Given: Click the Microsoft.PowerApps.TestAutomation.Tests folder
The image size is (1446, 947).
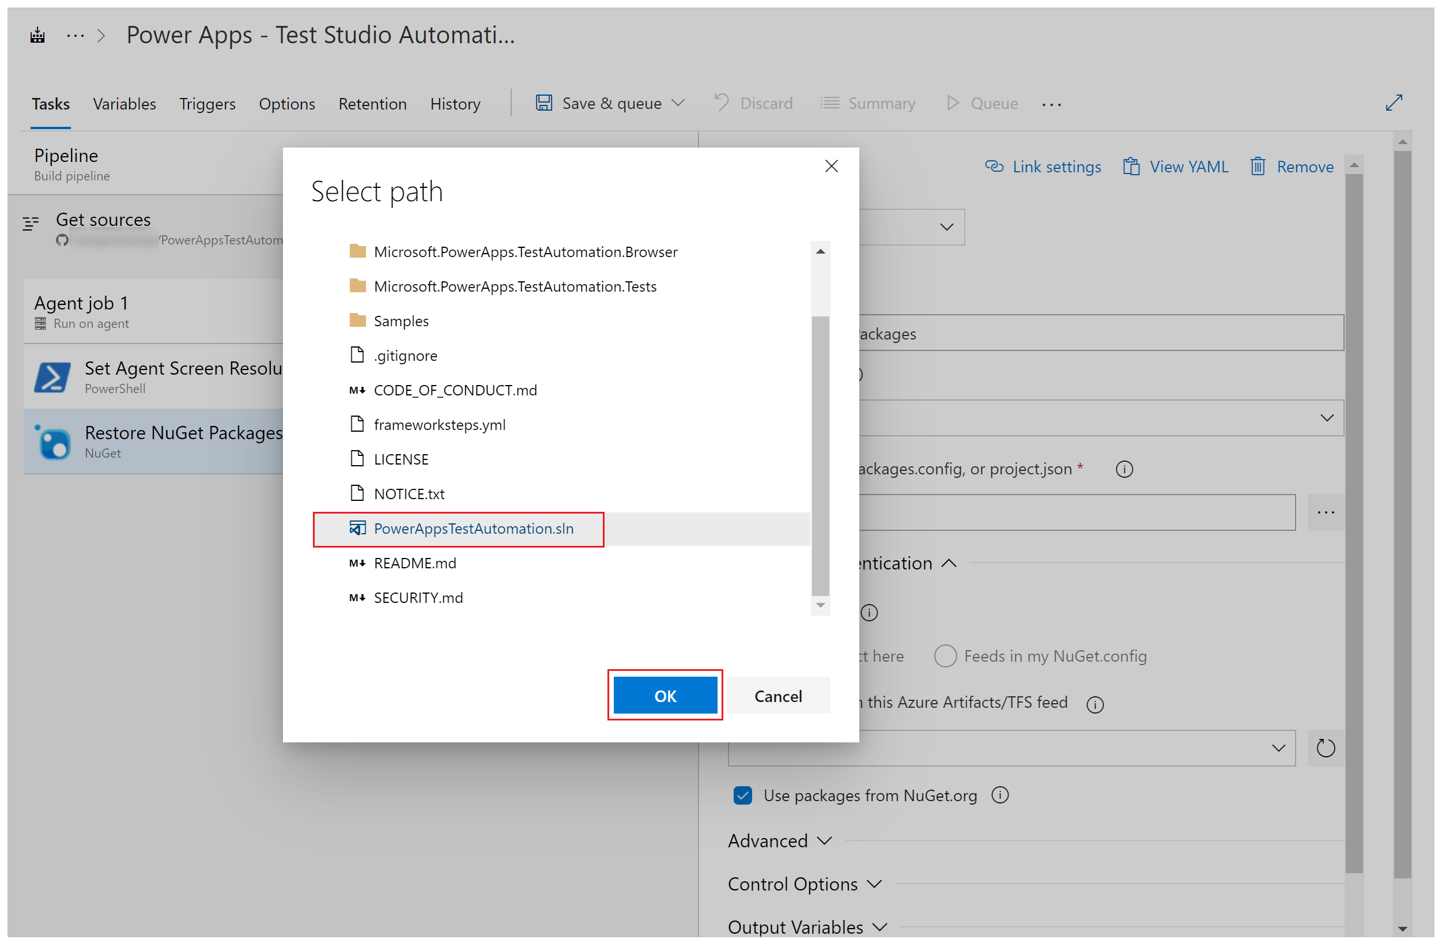Looking at the screenshot, I should 516,285.
